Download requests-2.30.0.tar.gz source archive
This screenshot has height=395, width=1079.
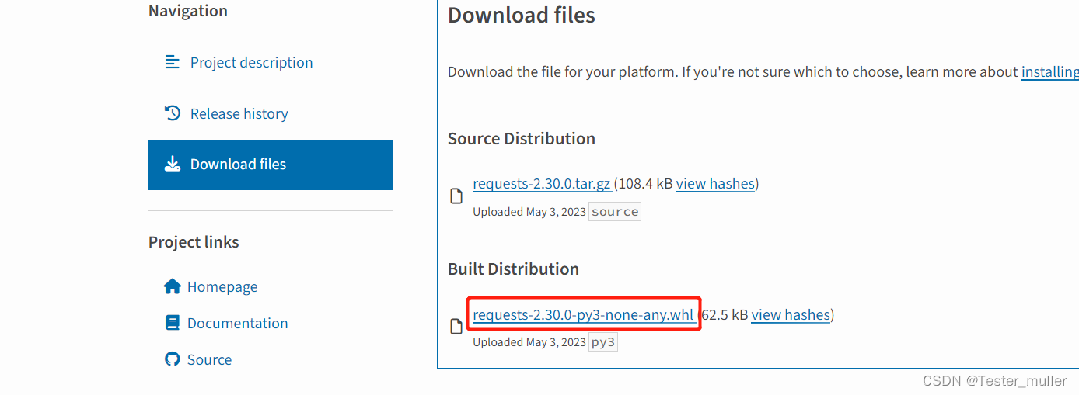[542, 184]
